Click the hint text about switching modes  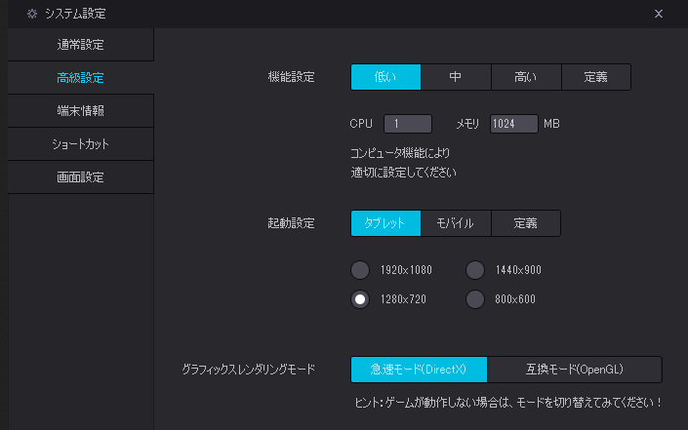pyautogui.click(x=508, y=403)
